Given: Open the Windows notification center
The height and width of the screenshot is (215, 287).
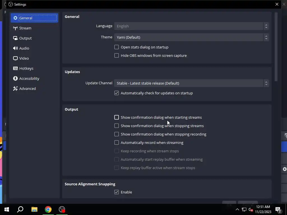Looking at the screenshot, I should pos(278,209).
